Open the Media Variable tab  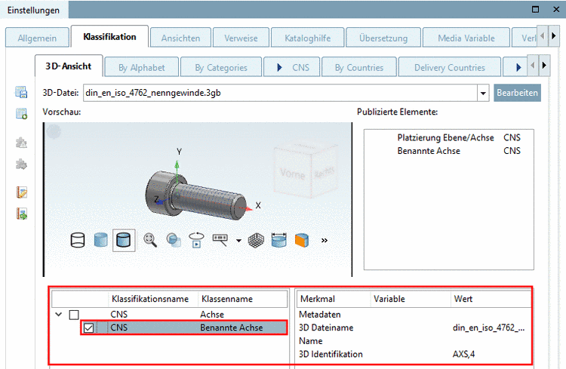coord(466,38)
